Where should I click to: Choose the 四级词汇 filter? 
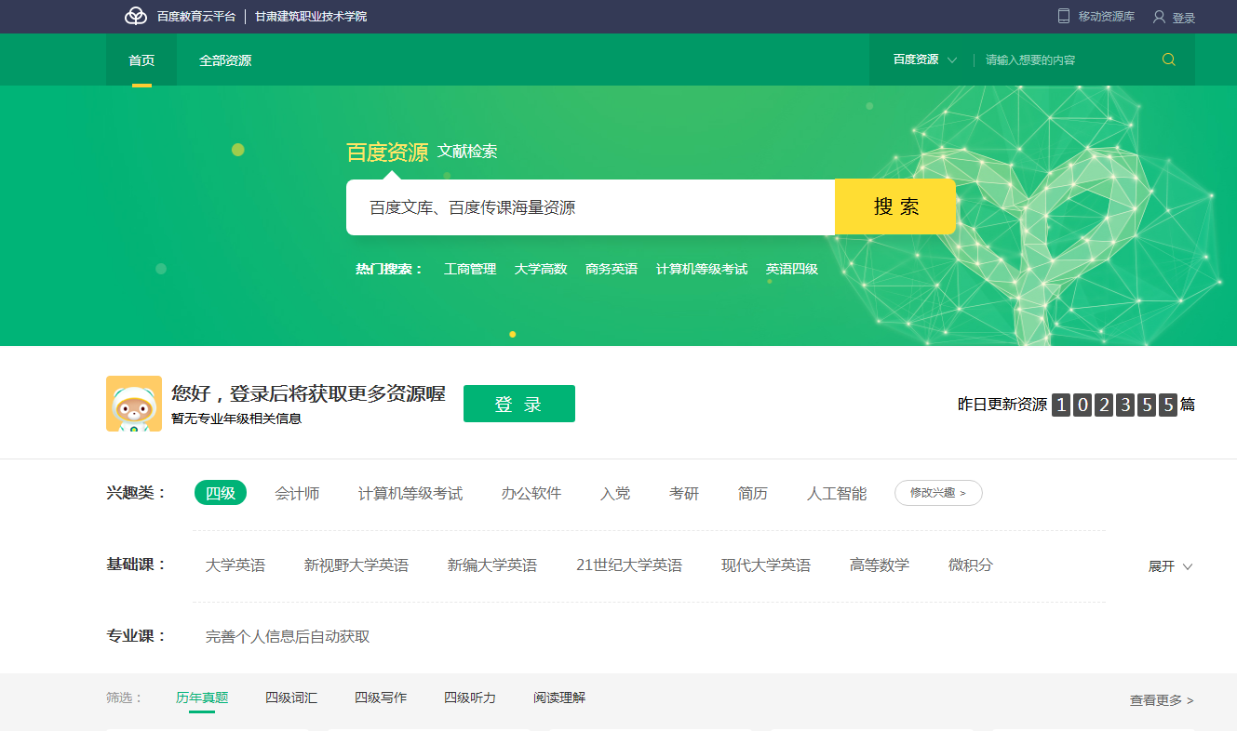pos(291,698)
